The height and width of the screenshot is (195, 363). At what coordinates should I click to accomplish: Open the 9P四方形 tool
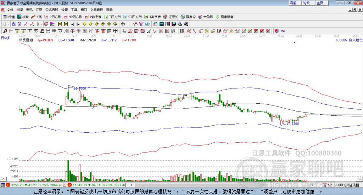point(73,17)
